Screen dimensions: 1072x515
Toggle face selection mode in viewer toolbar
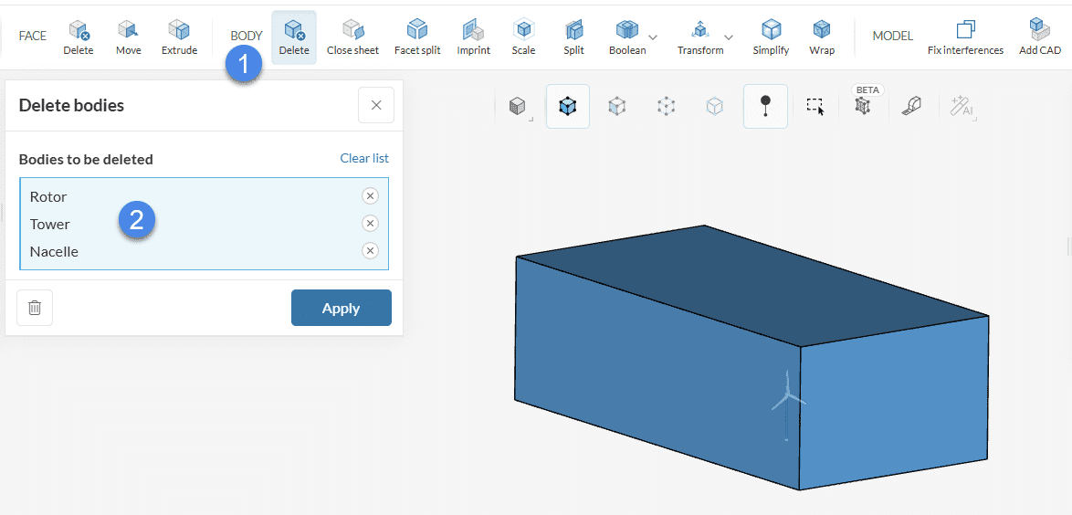point(618,107)
